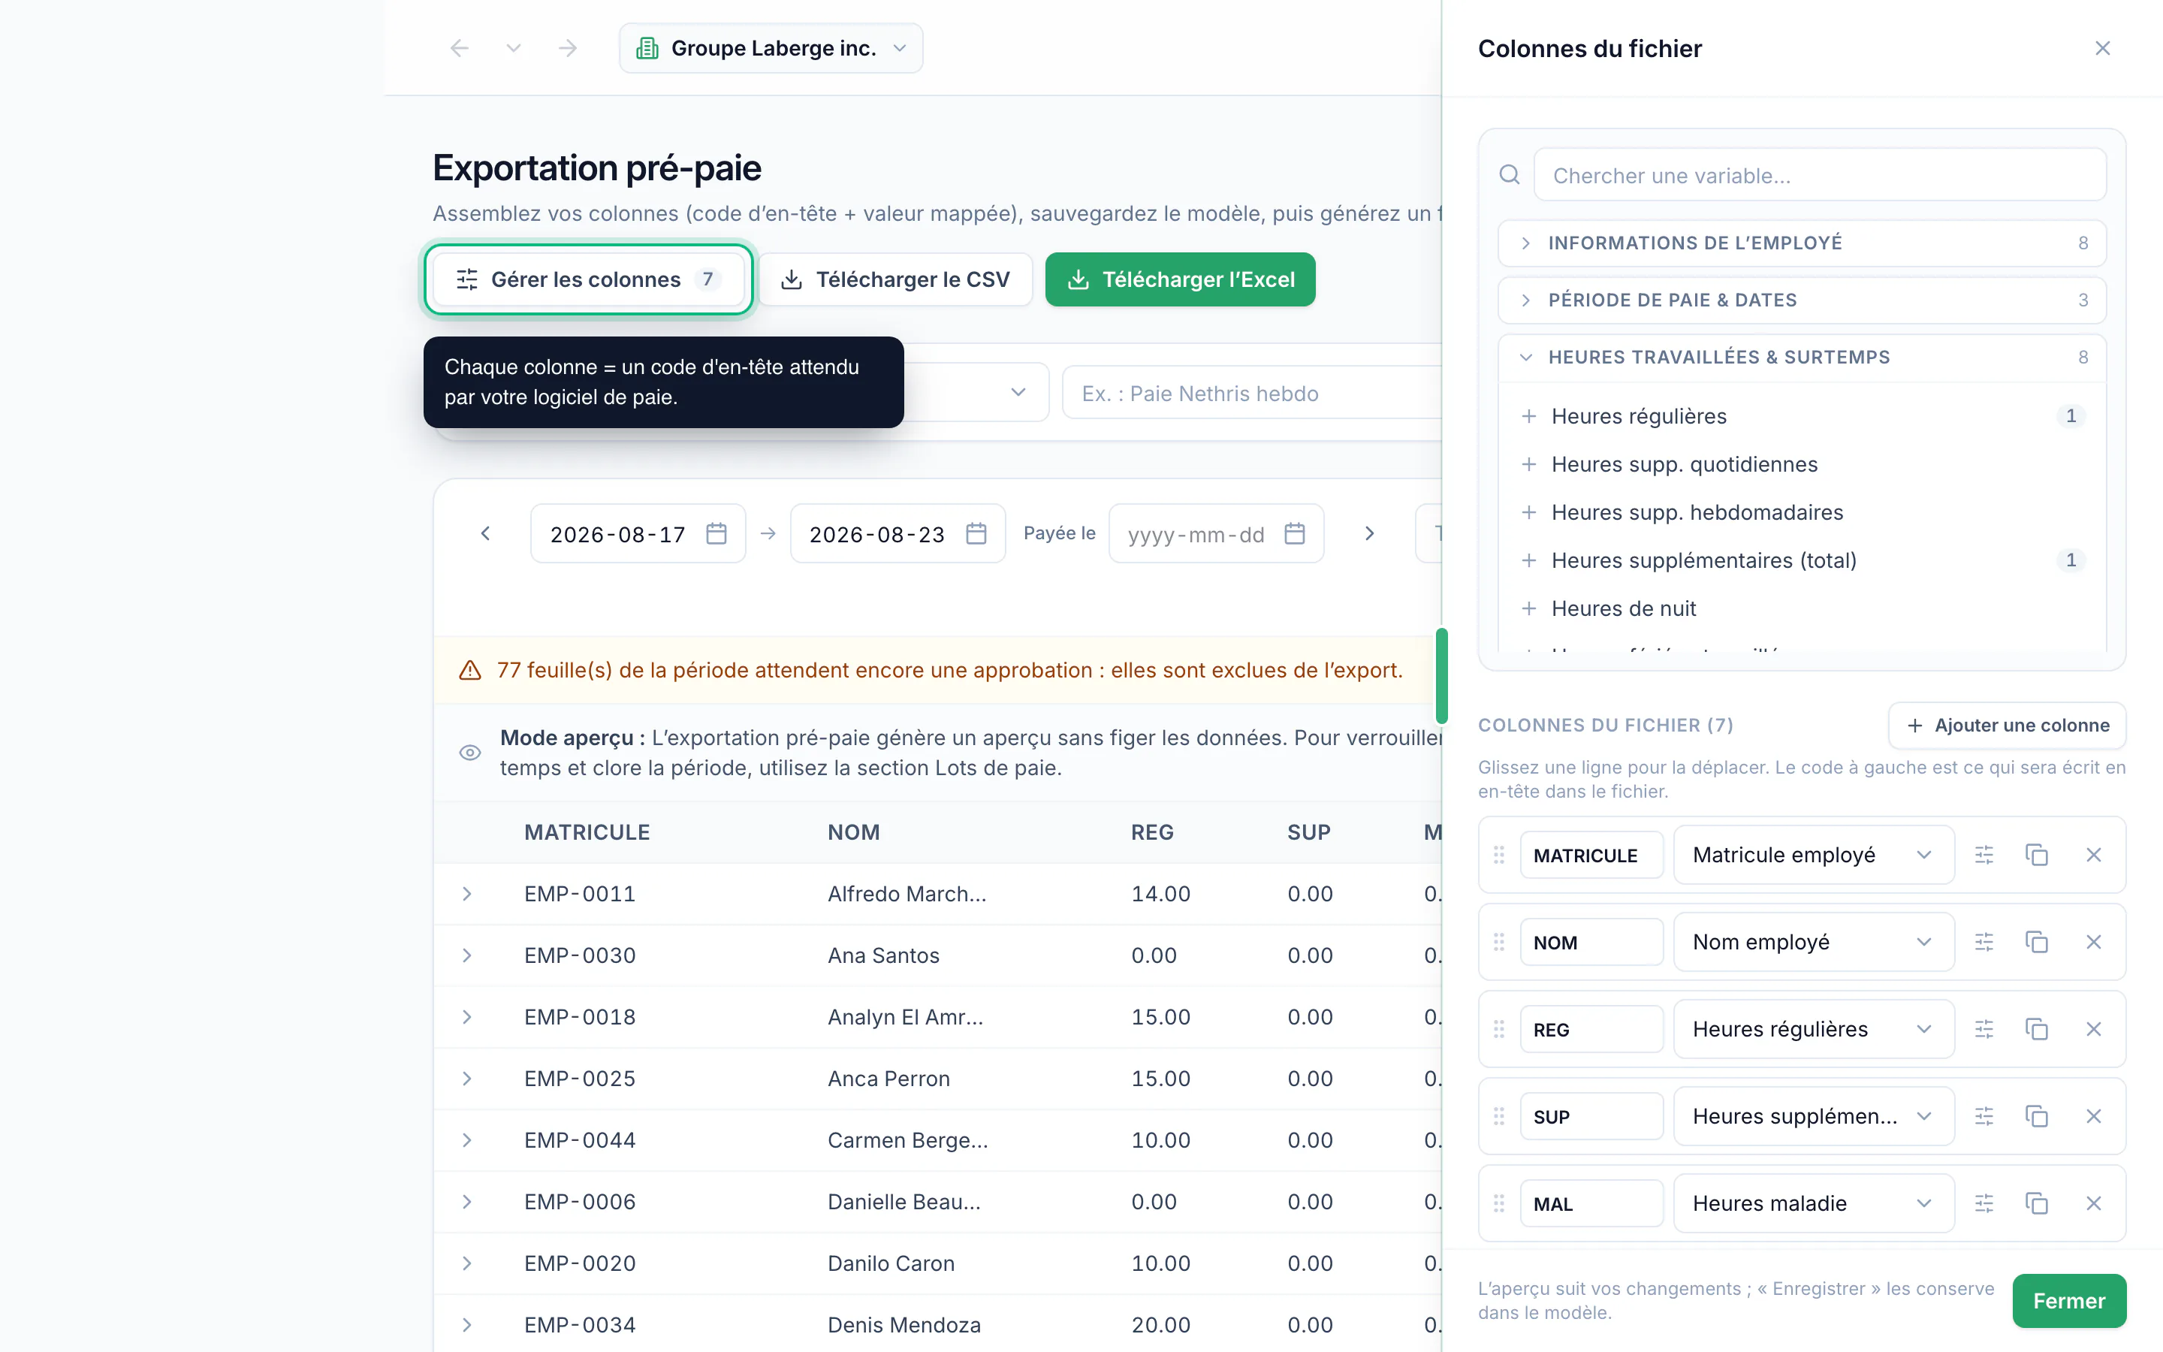Add Heures de nuit variable
Viewport: 2163px width, 1352px height.
1802,609
